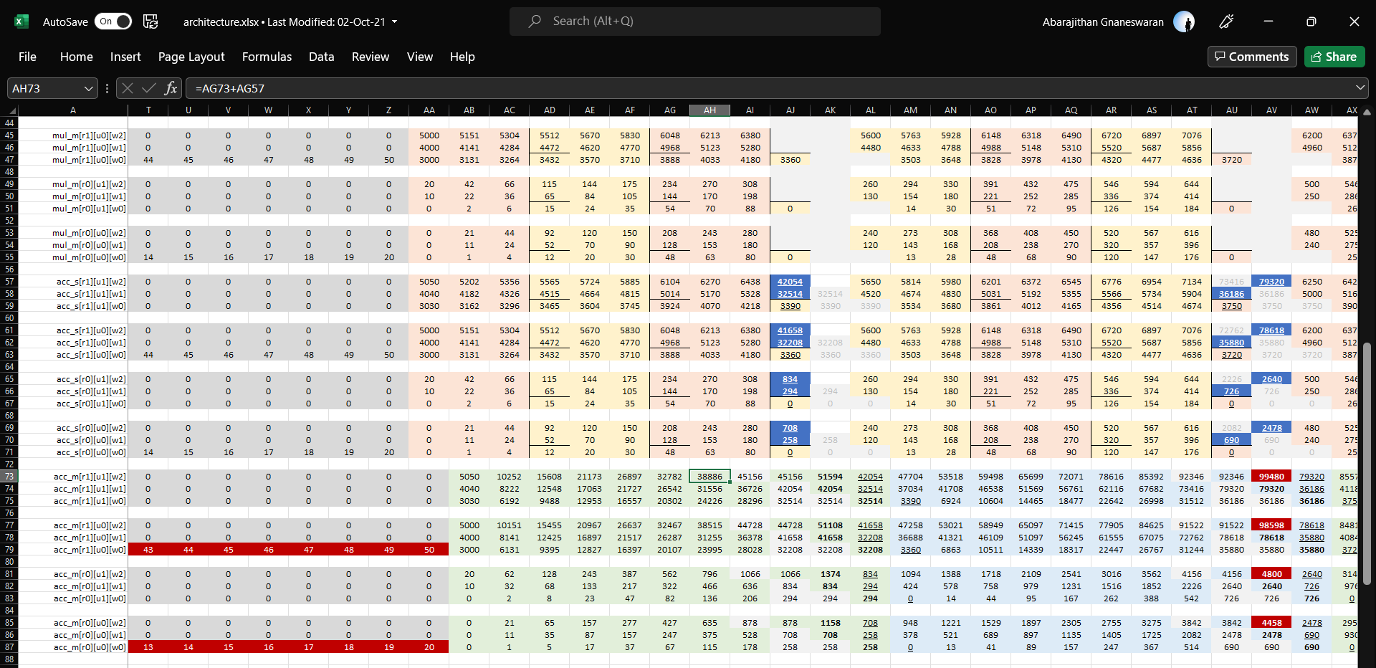
Task: Expand the Name Box dropdown
Action: 89,88
